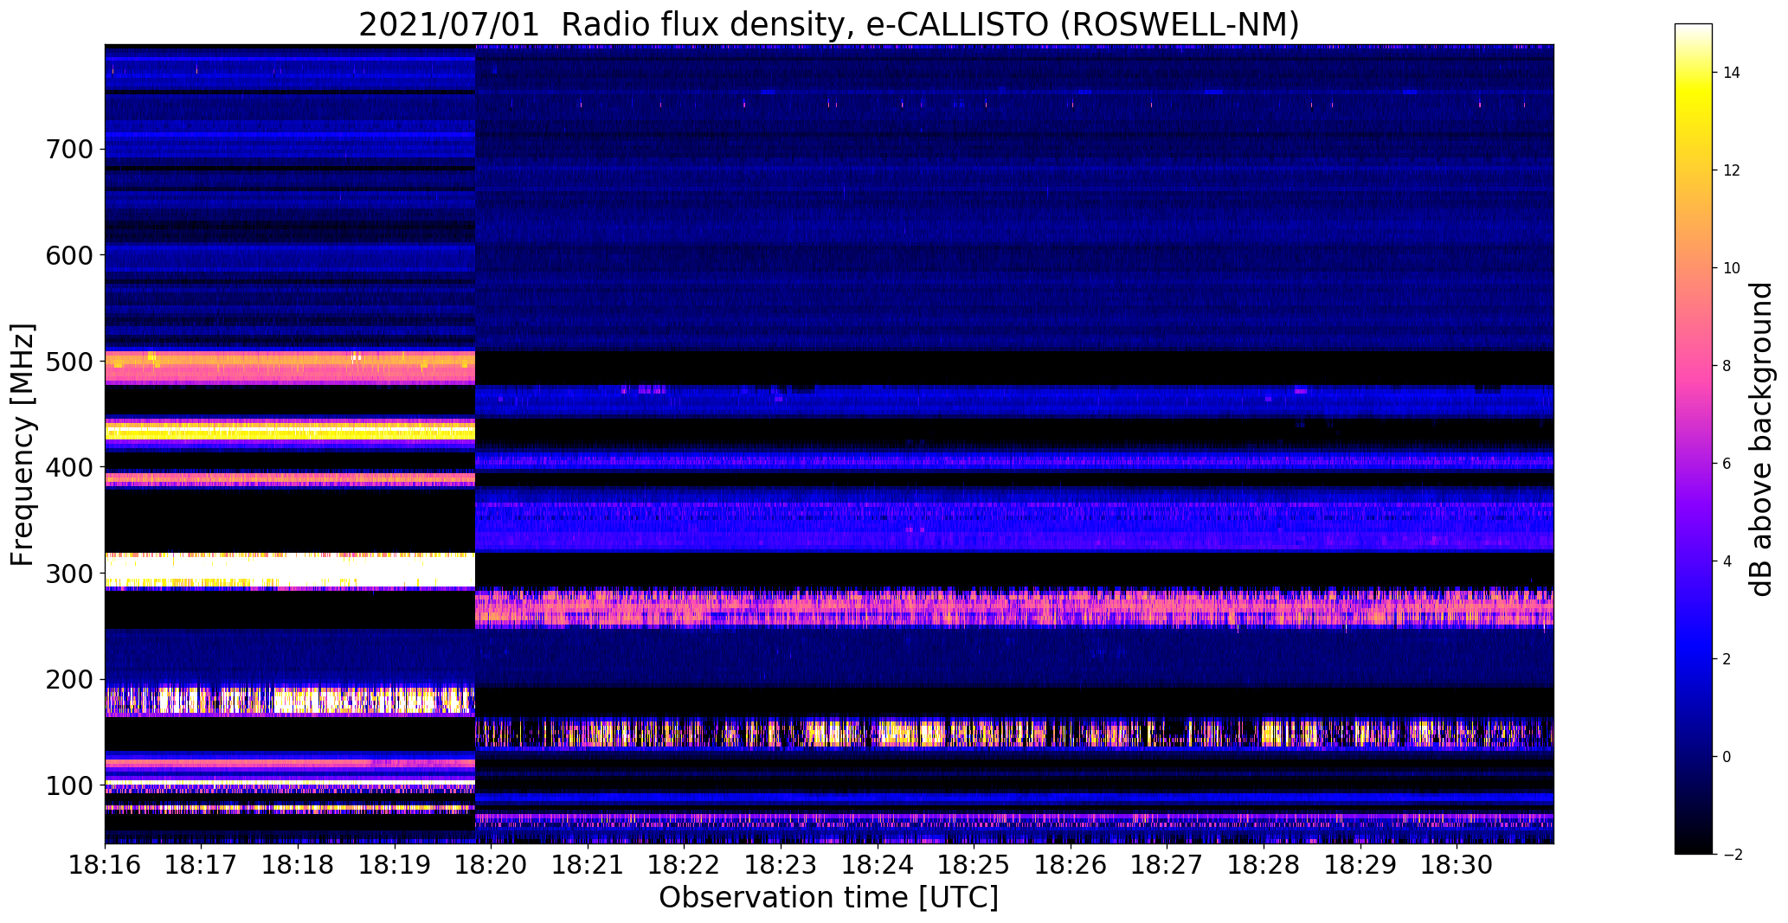This screenshot has height=923, width=1788.
Task: Click the 18:21 time tick label
Action: (x=588, y=863)
